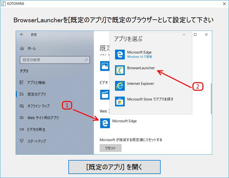The image size is (229, 178).
Task: Open オフライン マップ settings
Action: [x=38, y=106]
